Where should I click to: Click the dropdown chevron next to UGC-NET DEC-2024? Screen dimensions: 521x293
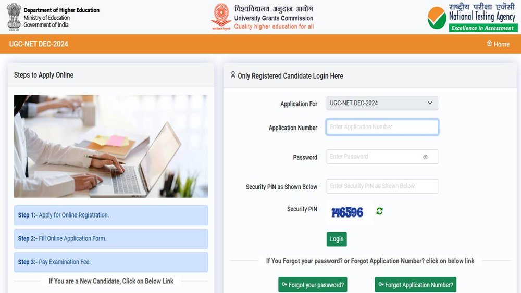430,103
